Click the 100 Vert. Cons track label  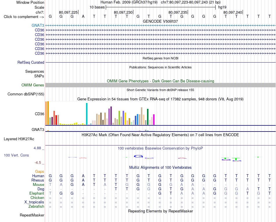[16, 155]
